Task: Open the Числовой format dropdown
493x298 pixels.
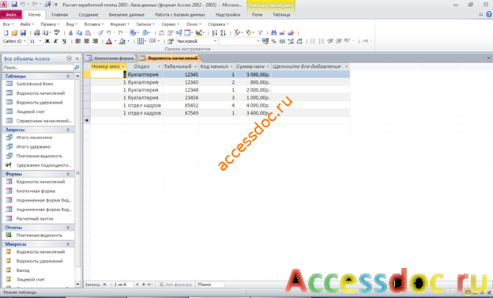Action: (x=215, y=41)
